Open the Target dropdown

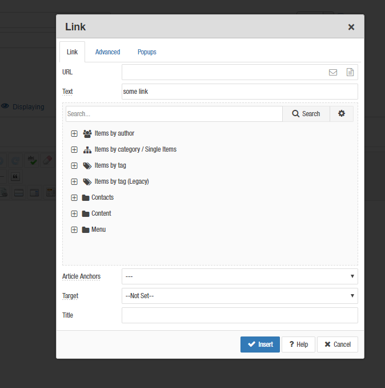[239, 296]
